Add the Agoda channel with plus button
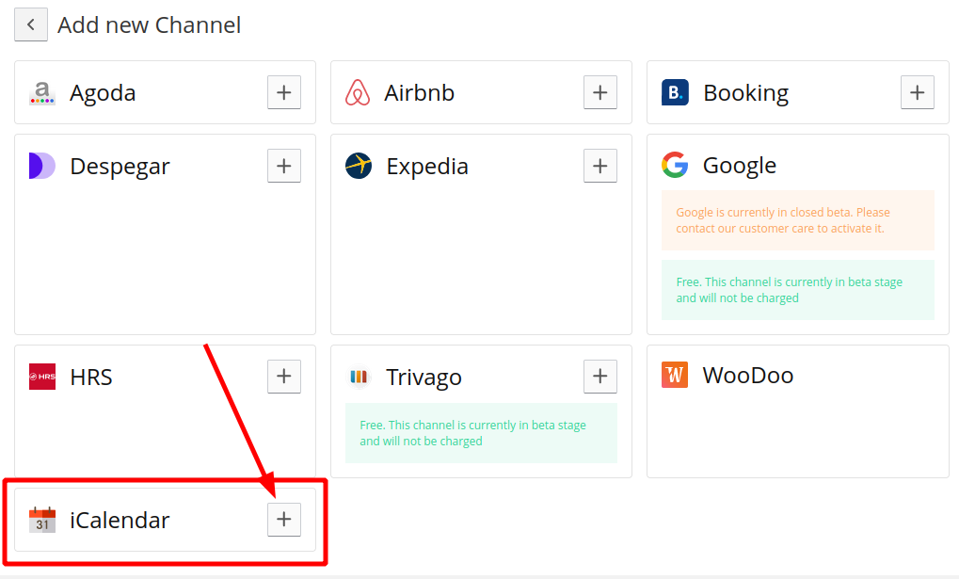The width and height of the screenshot is (959, 579). coord(284,92)
